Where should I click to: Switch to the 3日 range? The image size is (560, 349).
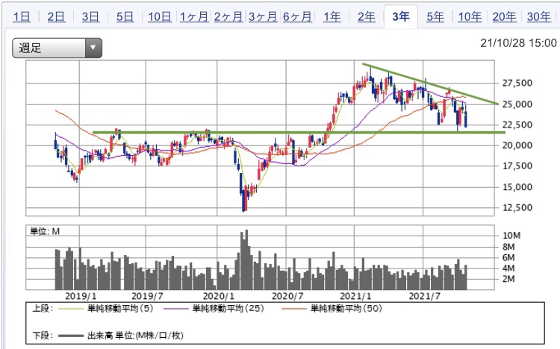coord(90,16)
